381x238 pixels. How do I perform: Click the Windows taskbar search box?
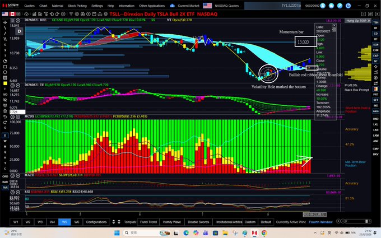[146, 233]
